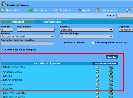The image size is (133, 98).
Task: Click the Actualizar toolbar label
Action: (41, 10)
